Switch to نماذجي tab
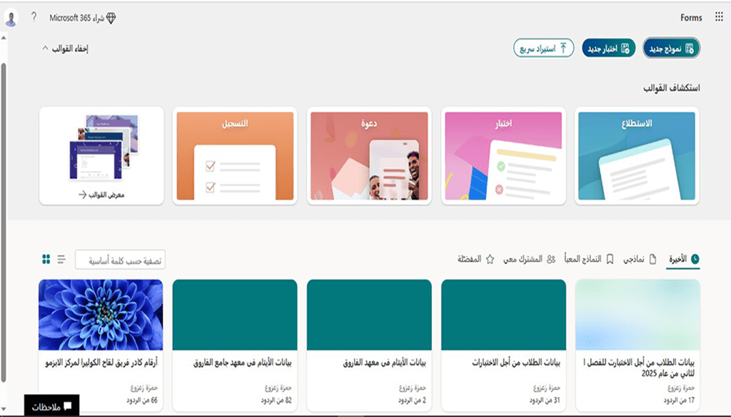Image resolution: width=731 pixels, height=417 pixels. 640,259
